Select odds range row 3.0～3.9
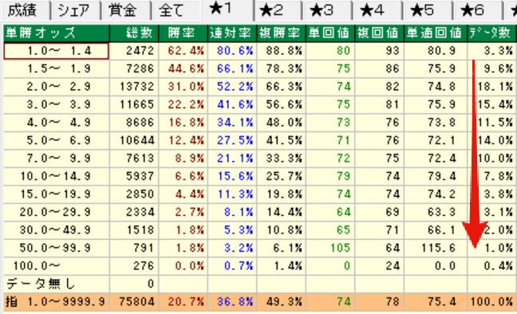 coord(56,104)
